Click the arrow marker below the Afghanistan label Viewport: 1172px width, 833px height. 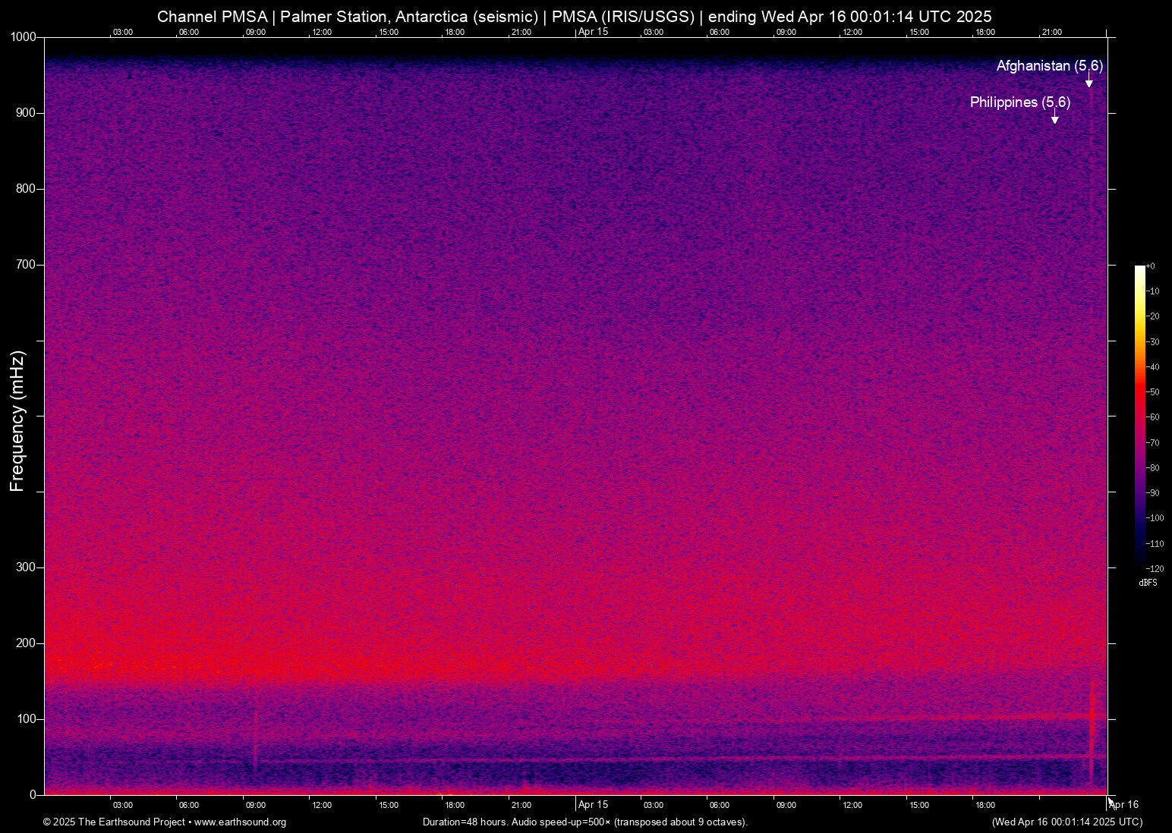click(x=1089, y=83)
